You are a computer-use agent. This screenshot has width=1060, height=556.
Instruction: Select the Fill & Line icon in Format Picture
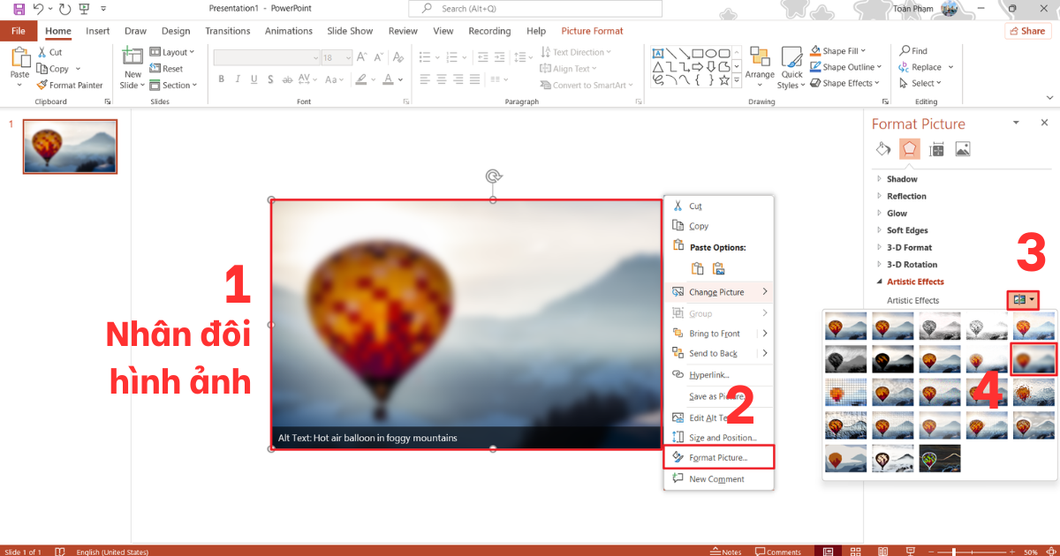882,148
